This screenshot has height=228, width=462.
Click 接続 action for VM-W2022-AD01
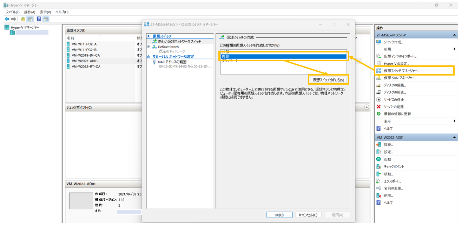[388, 145]
